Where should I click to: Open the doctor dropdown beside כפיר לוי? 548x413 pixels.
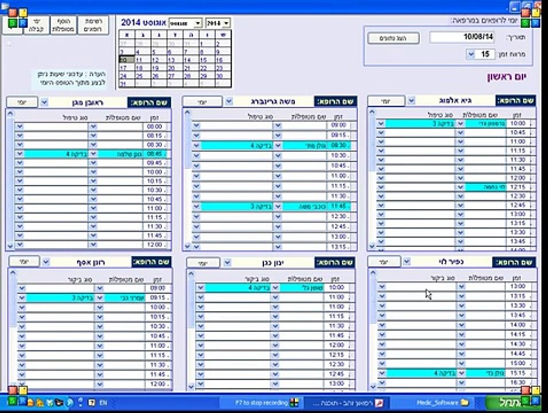406,261
